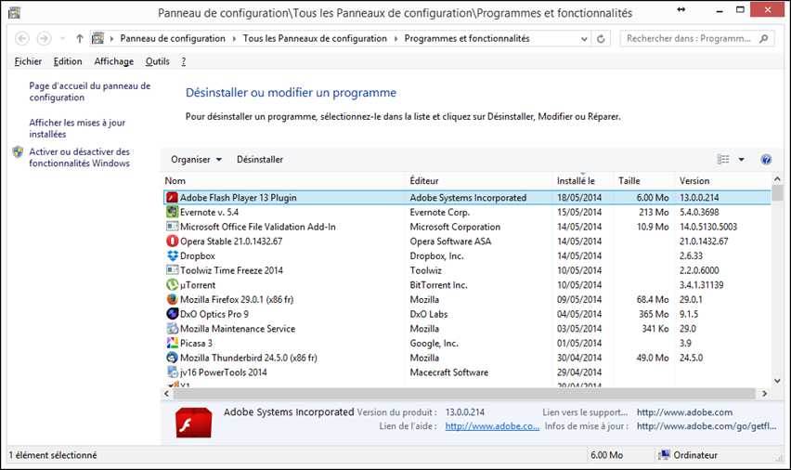This screenshot has height=470, width=791.
Task: Go up one level with the up arrow
Action: tap(79, 38)
